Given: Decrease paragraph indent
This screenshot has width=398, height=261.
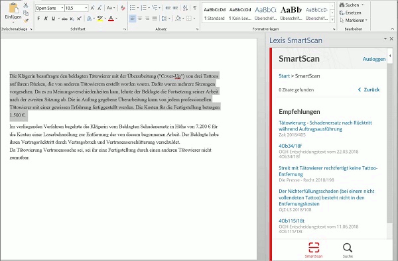Looking at the screenshot, I should (x=168, y=8).
